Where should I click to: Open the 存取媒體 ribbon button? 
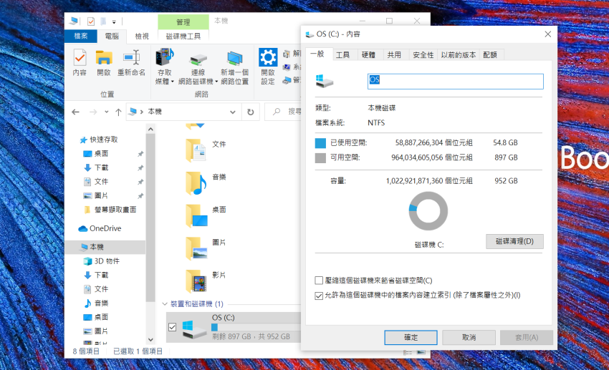click(165, 67)
